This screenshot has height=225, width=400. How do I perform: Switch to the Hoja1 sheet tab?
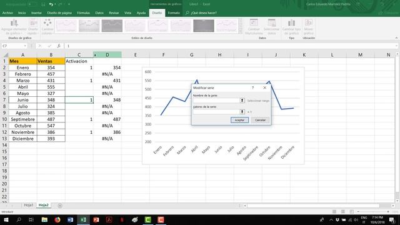point(29,205)
